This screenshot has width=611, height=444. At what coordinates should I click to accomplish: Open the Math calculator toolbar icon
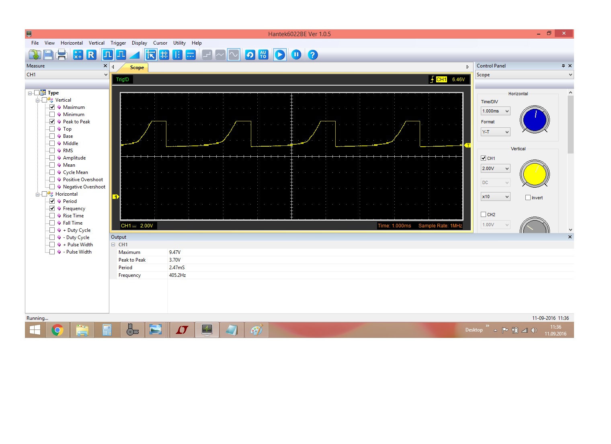[x=78, y=55]
